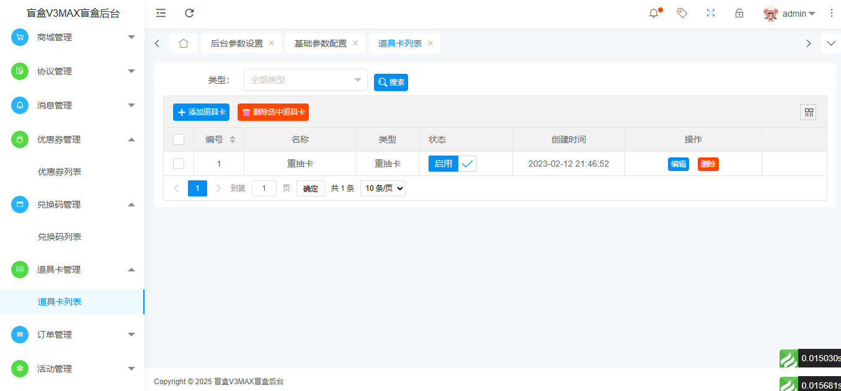This screenshot has height=391, width=841.
Task: Expand the 订单管理 menu
Action: 72,335
